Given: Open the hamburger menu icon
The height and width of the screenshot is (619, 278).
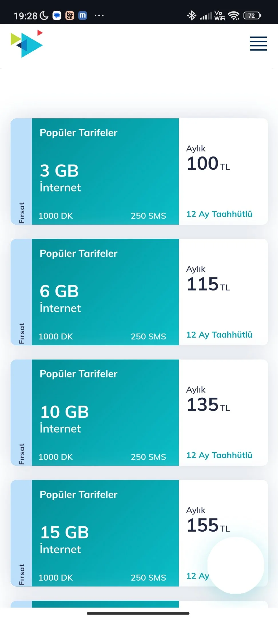Looking at the screenshot, I should 258,44.
